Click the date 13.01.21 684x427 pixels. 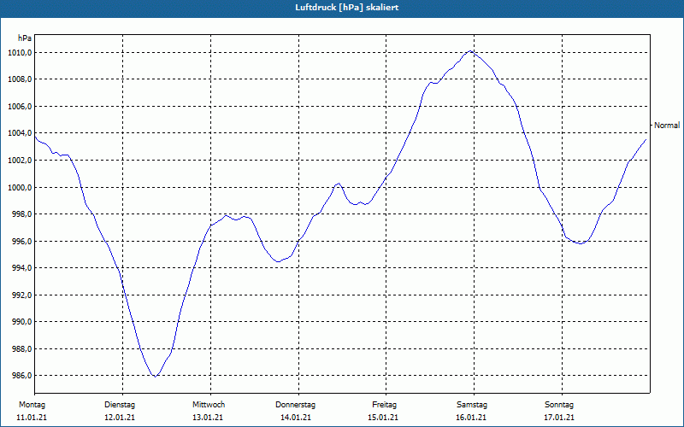(x=208, y=418)
